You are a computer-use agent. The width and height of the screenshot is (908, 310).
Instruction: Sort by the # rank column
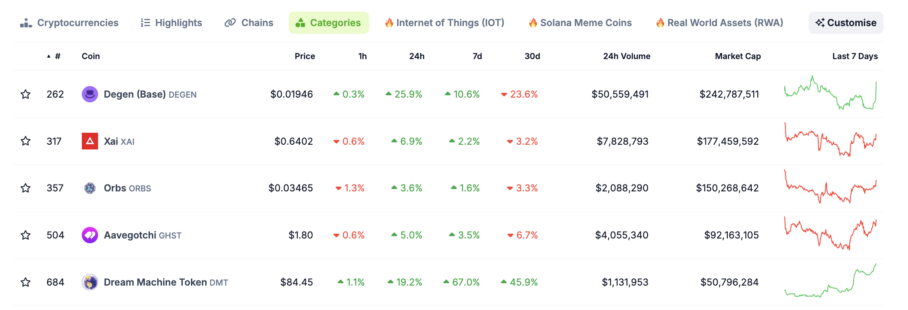click(x=57, y=56)
